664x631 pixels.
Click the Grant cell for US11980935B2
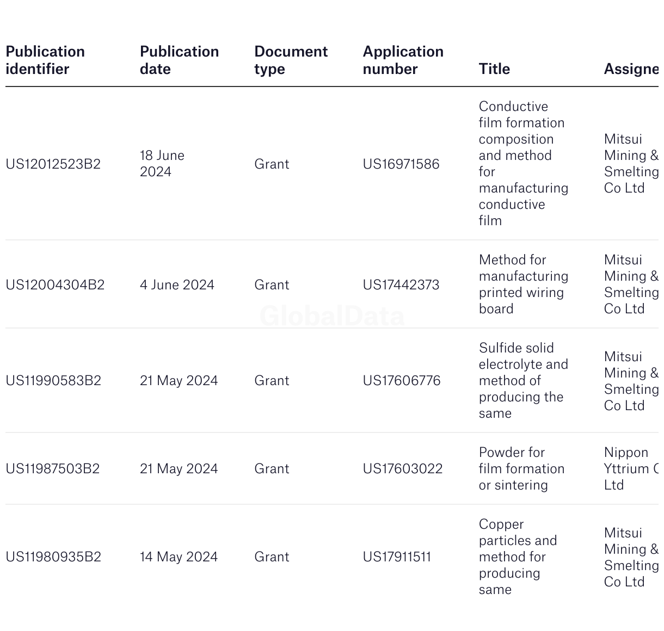(x=272, y=557)
